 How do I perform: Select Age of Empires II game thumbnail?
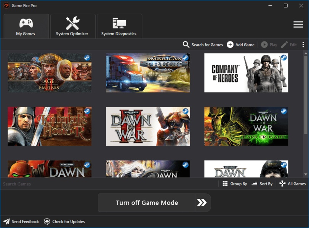tap(50, 73)
